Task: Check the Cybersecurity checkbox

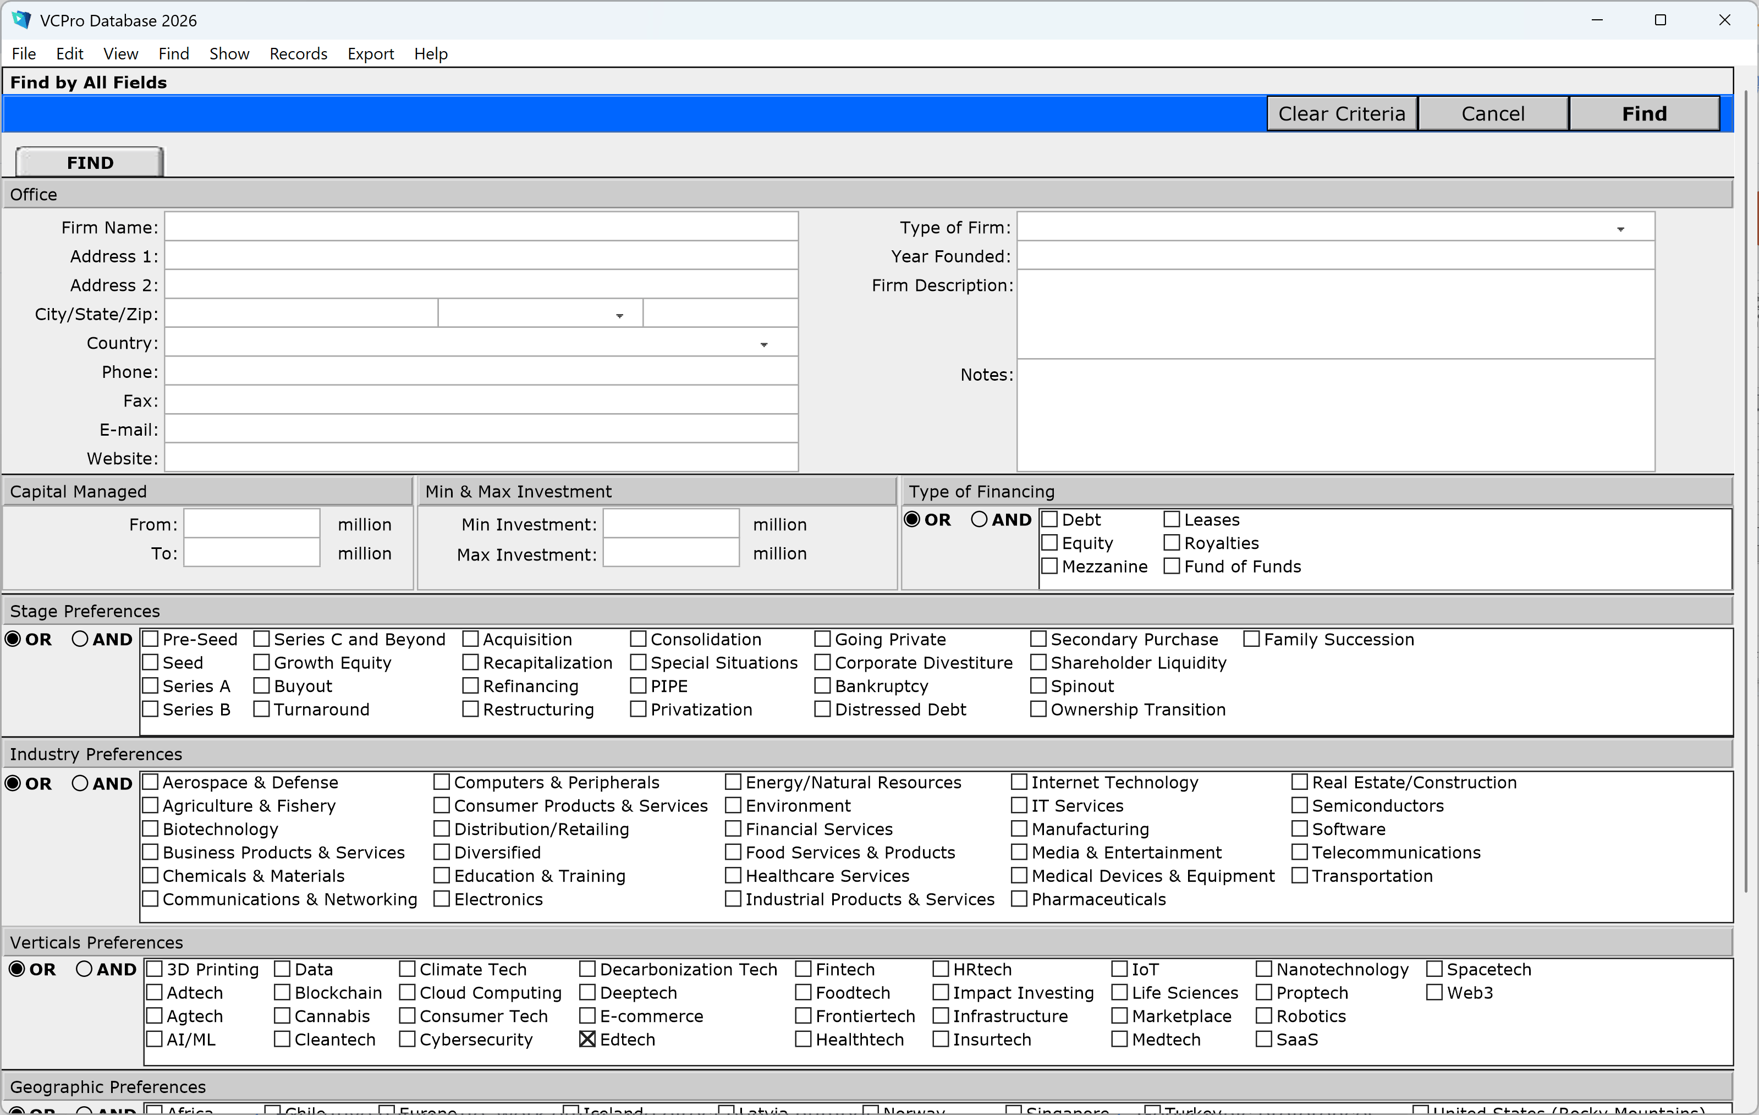Action: (x=407, y=1039)
